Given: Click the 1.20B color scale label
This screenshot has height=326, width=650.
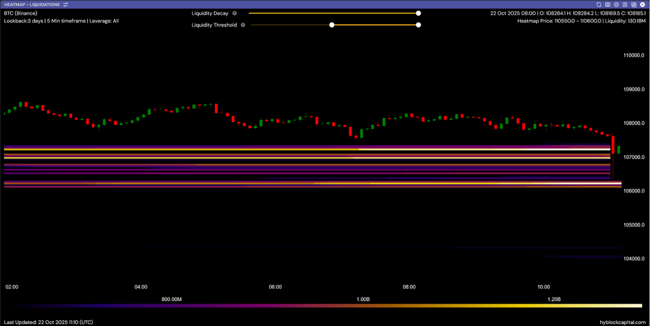Looking at the screenshot, I should [x=554, y=299].
